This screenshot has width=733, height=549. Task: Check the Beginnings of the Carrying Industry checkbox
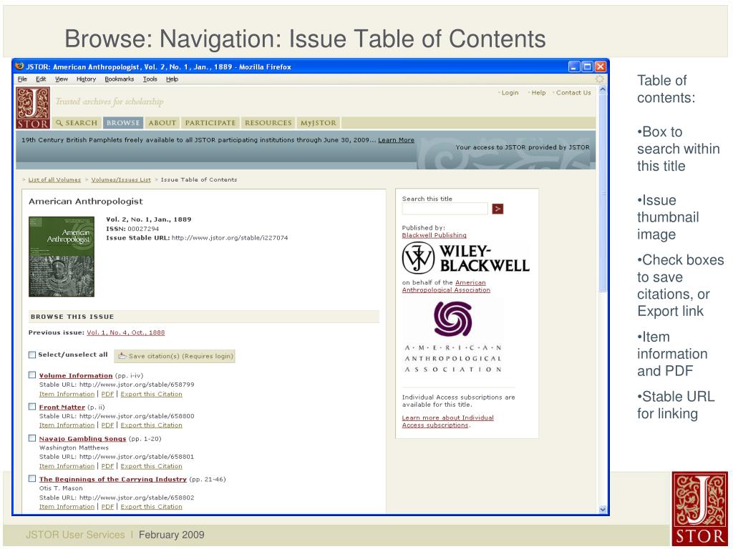(32, 478)
